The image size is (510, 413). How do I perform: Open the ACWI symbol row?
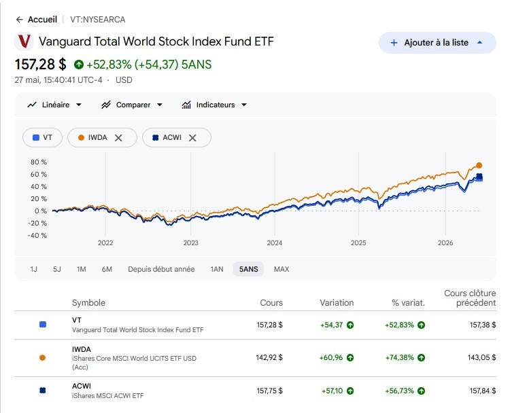(x=255, y=391)
